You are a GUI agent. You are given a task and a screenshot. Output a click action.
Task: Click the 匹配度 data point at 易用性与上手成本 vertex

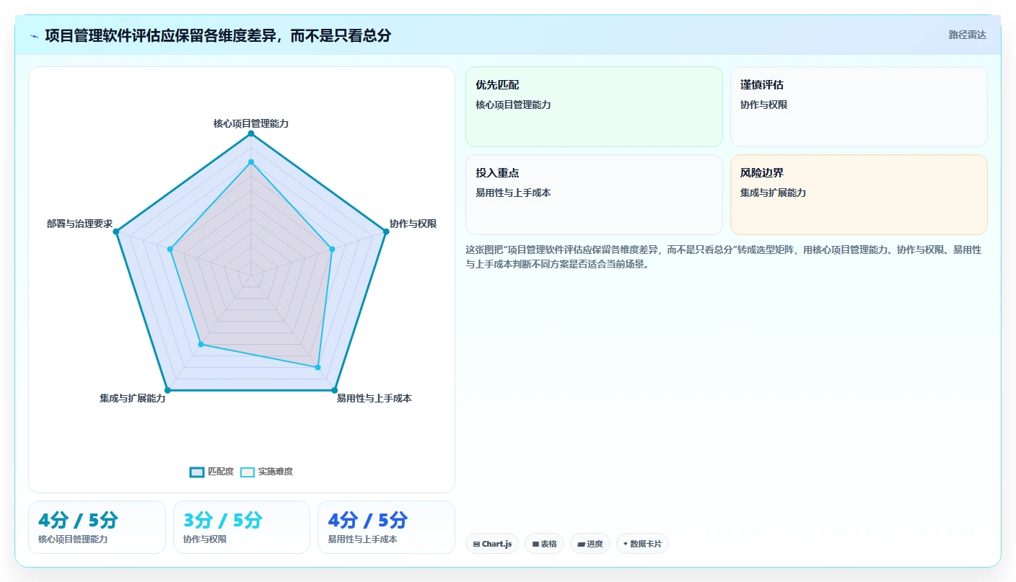[335, 390]
